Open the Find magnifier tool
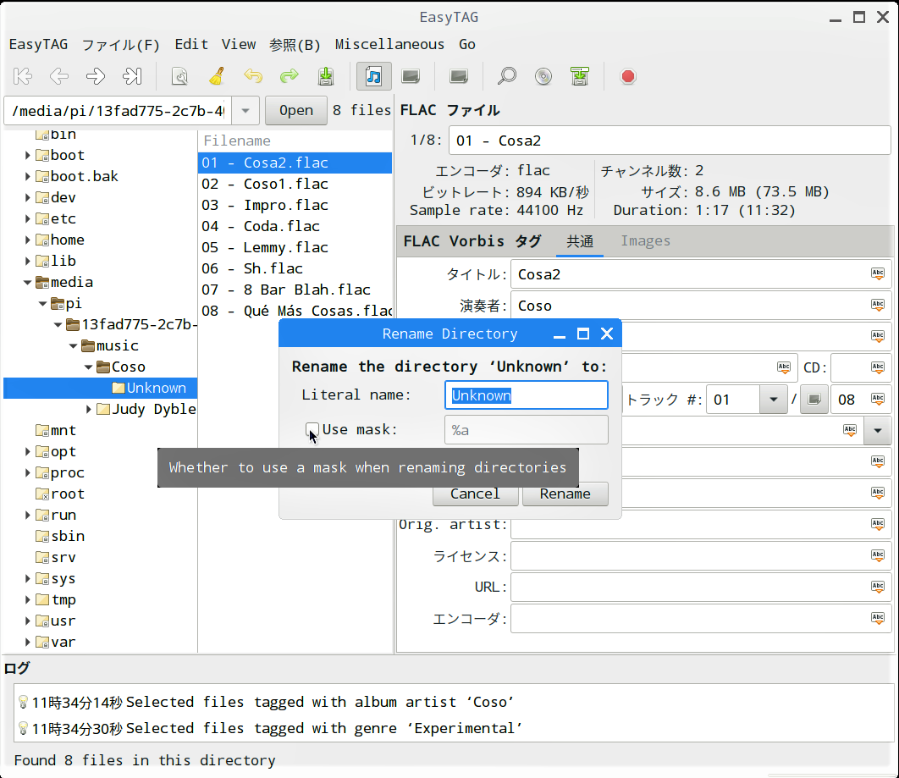Screen dimensions: 899x778 click(x=507, y=76)
